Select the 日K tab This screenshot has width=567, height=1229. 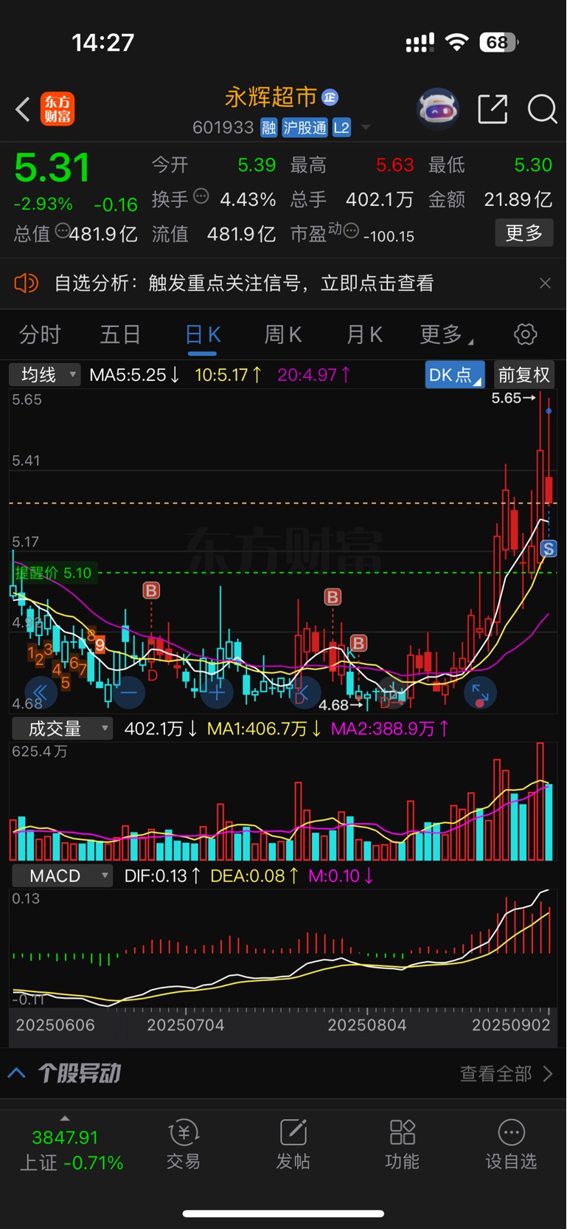[x=202, y=335]
